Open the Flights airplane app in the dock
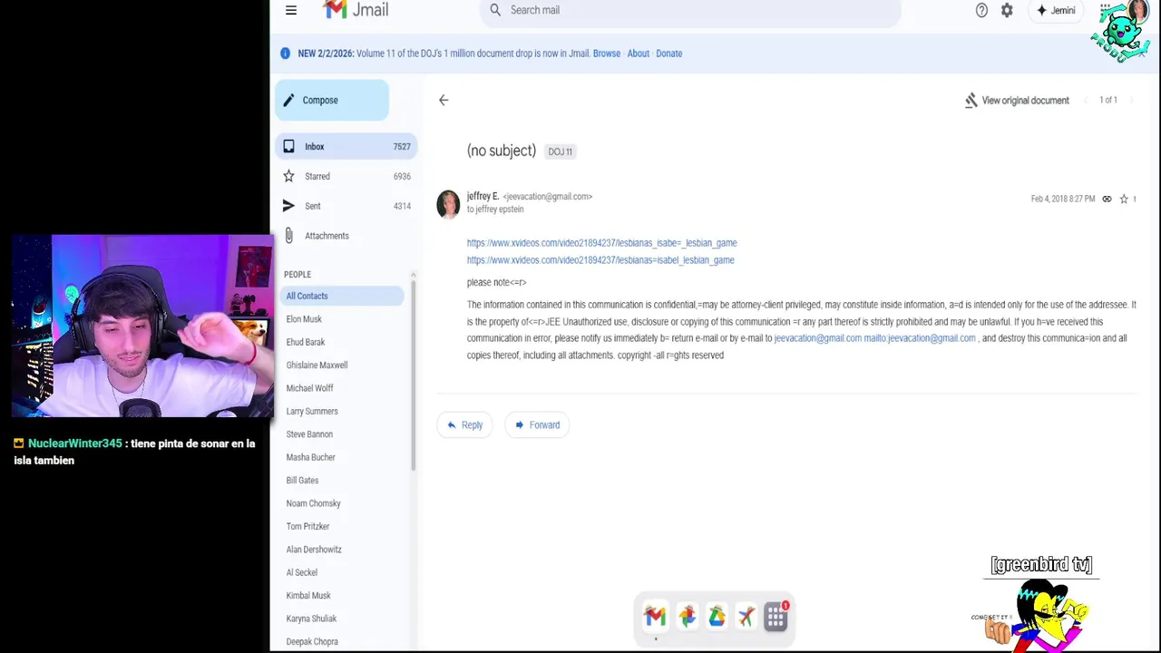This screenshot has width=1161, height=653. coord(746,617)
